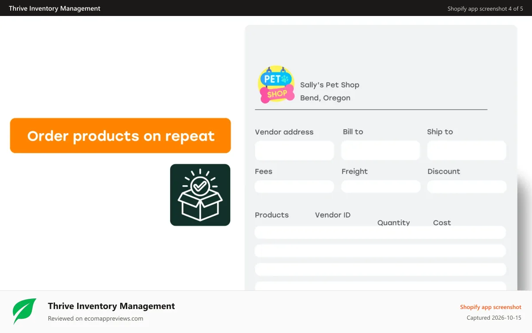532x333 pixels.
Task: Click the Pet Shop logo
Action: 276,84
